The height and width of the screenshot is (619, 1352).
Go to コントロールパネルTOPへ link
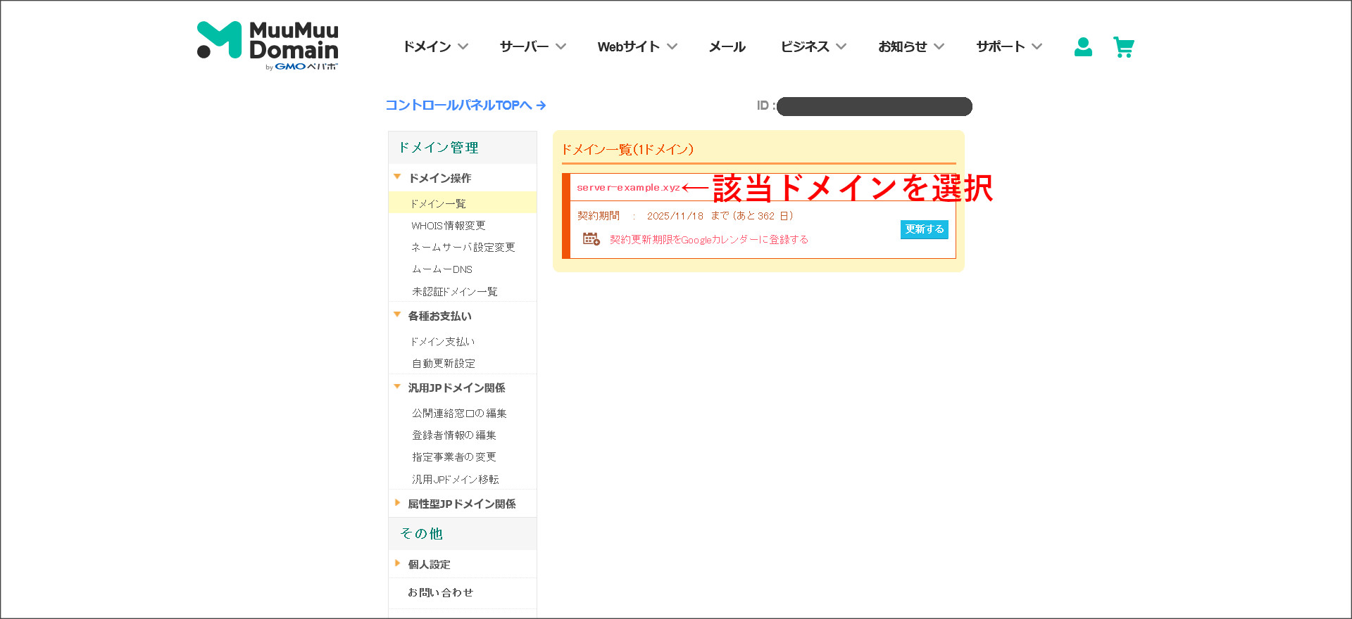click(465, 105)
